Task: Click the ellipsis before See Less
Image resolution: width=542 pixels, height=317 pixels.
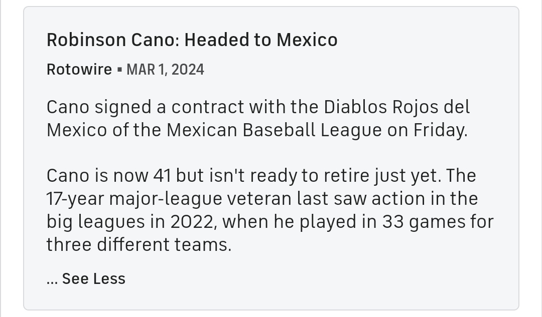Action: click(x=52, y=279)
